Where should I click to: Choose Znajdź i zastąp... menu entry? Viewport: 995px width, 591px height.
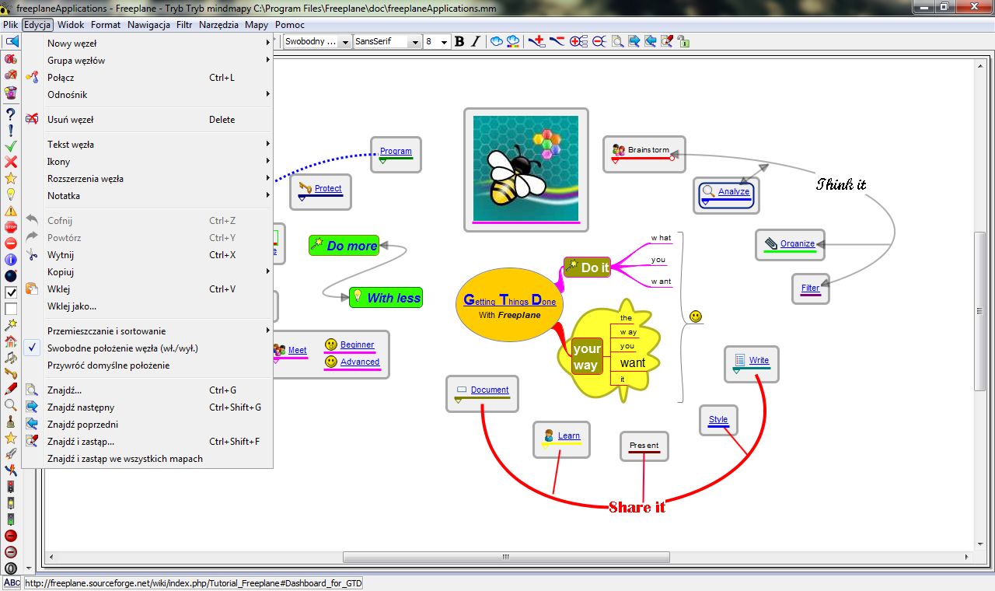point(148,442)
